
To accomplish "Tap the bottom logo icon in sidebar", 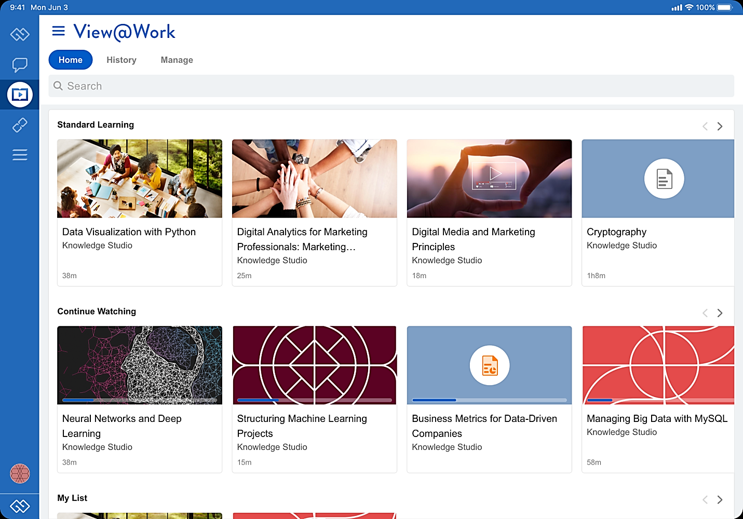I will (x=20, y=506).
